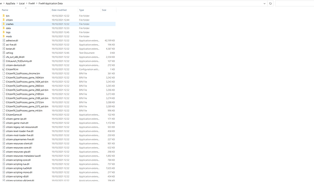Select file citizen-legacy-net-resources.dll
The height and width of the screenshot is (184, 314).
click(x=22, y=127)
